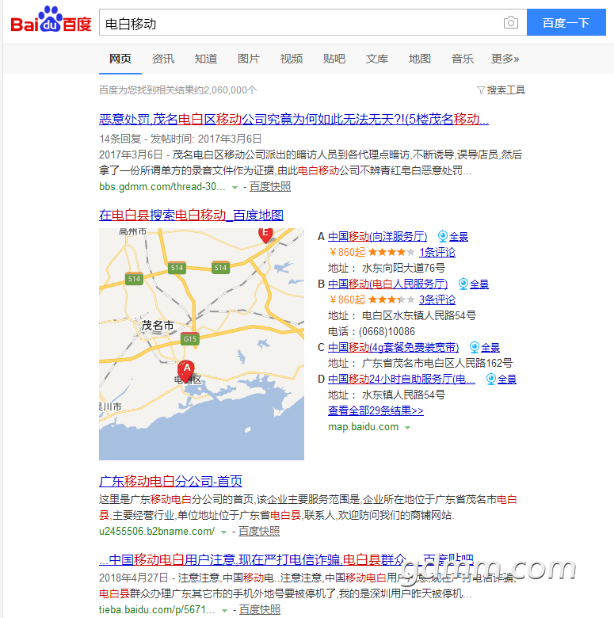614x618 pixels.
Task: Click the bbs.gdmm.com/thread-30... URL
Action: tap(162, 187)
